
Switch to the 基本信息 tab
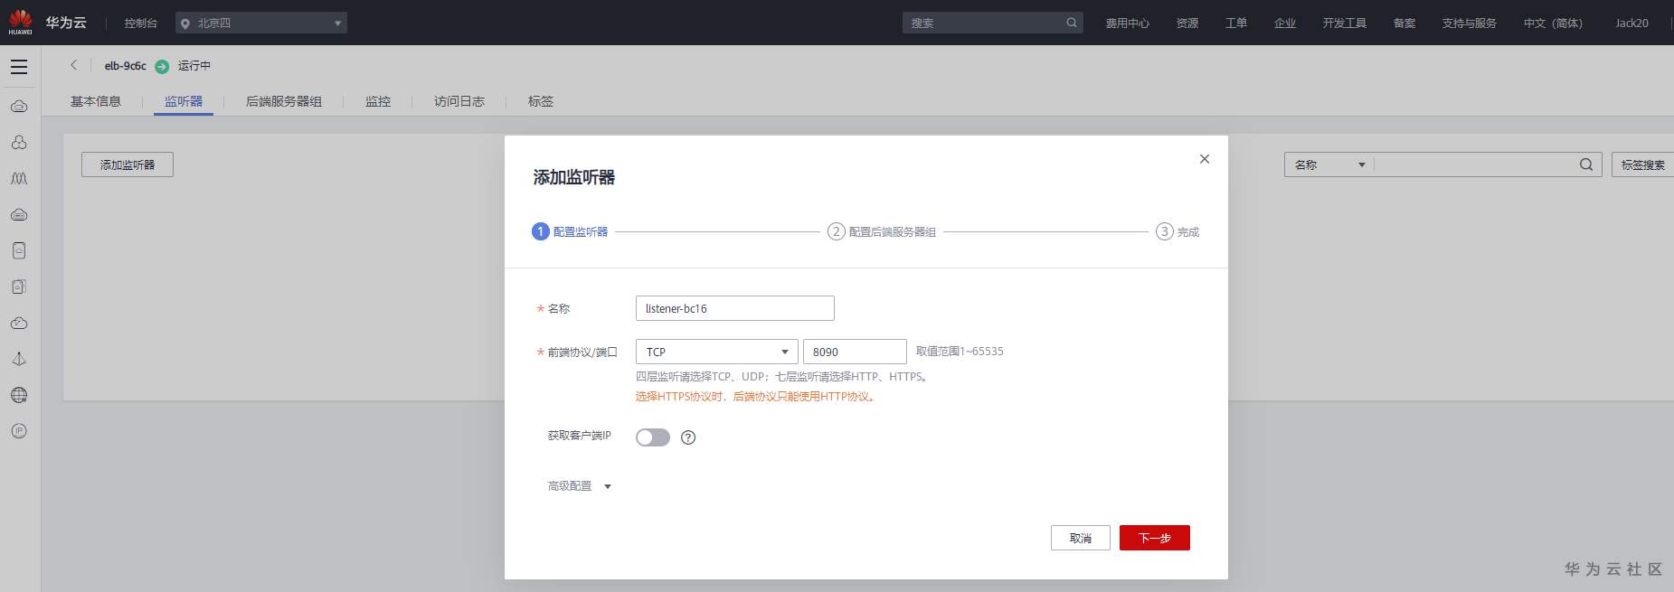pyautogui.click(x=96, y=101)
